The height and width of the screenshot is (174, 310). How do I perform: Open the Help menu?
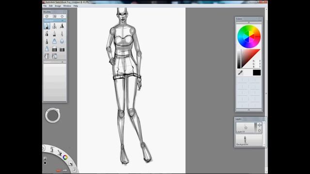[76, 6]
